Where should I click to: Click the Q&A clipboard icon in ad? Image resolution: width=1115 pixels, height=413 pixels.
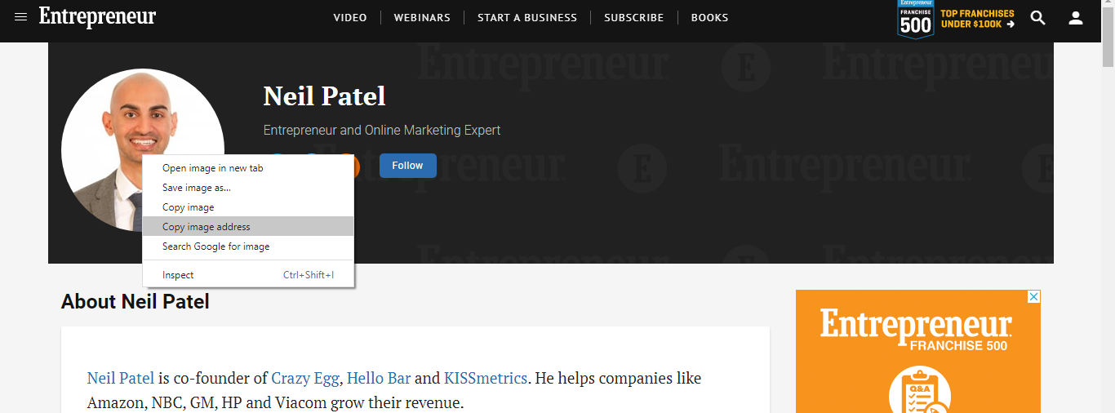(918, 391)
